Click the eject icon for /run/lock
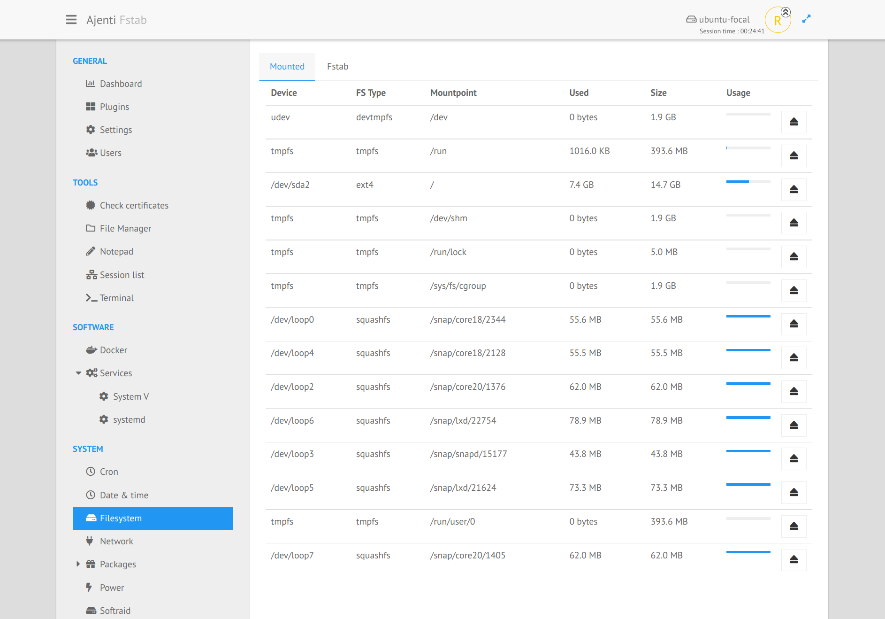The image size is (885, 619). click(x=793, y=256)
